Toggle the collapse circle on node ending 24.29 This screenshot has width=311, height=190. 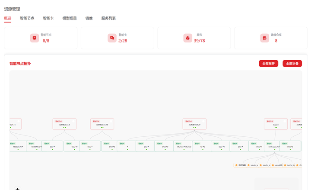click(x=203, y=121)
